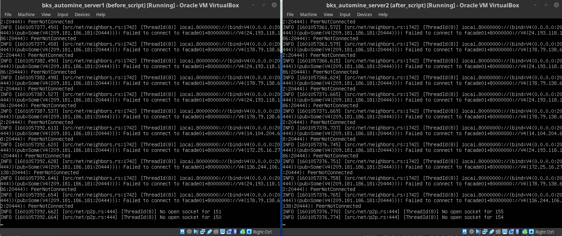Click Right Ctrl host key label in server1
Viewport: 562px width, 236px height.
pos(262,232)
